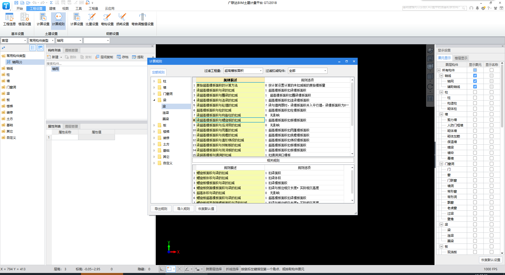505x275 pixels.
Task: Switch to 楼层显示 tab
Action: click(461, 58)
